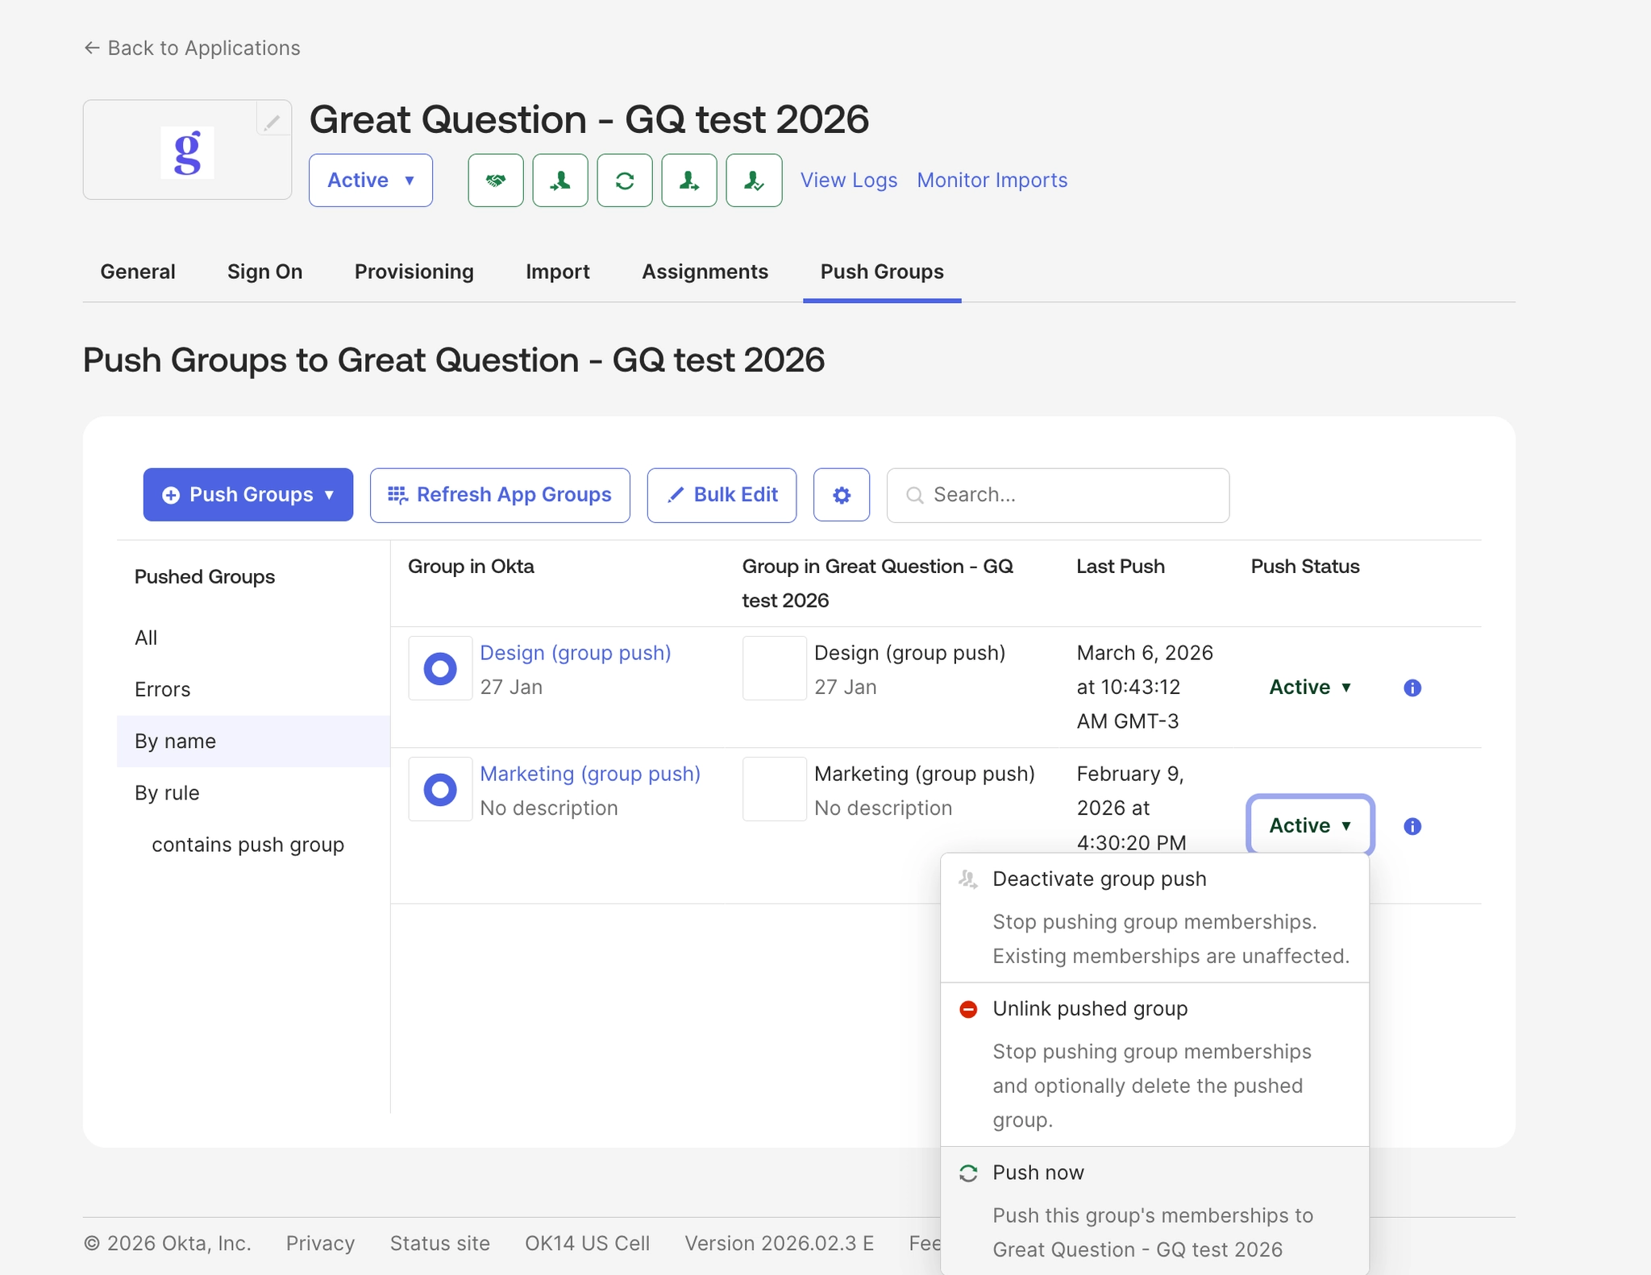Open the Assignments tab

(705, 272)
